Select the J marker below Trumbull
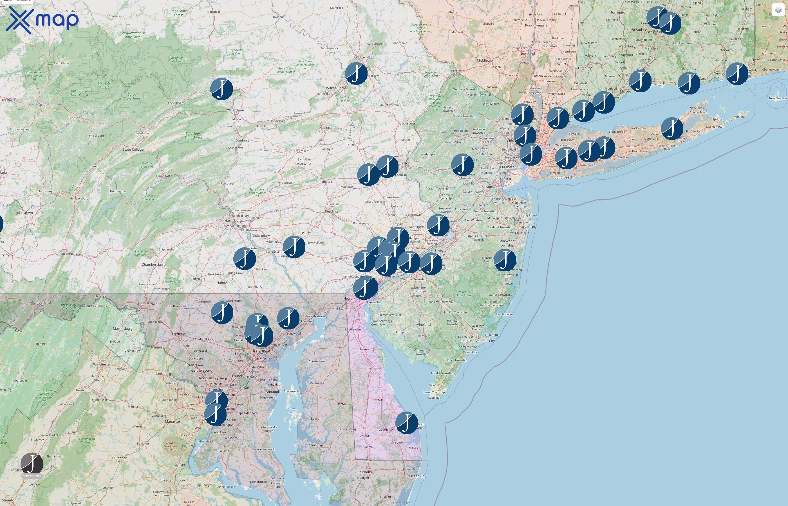788x506 pixels. 603,102
